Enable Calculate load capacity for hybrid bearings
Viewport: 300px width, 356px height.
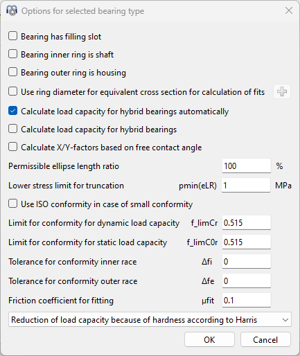(x=12, y=129)
